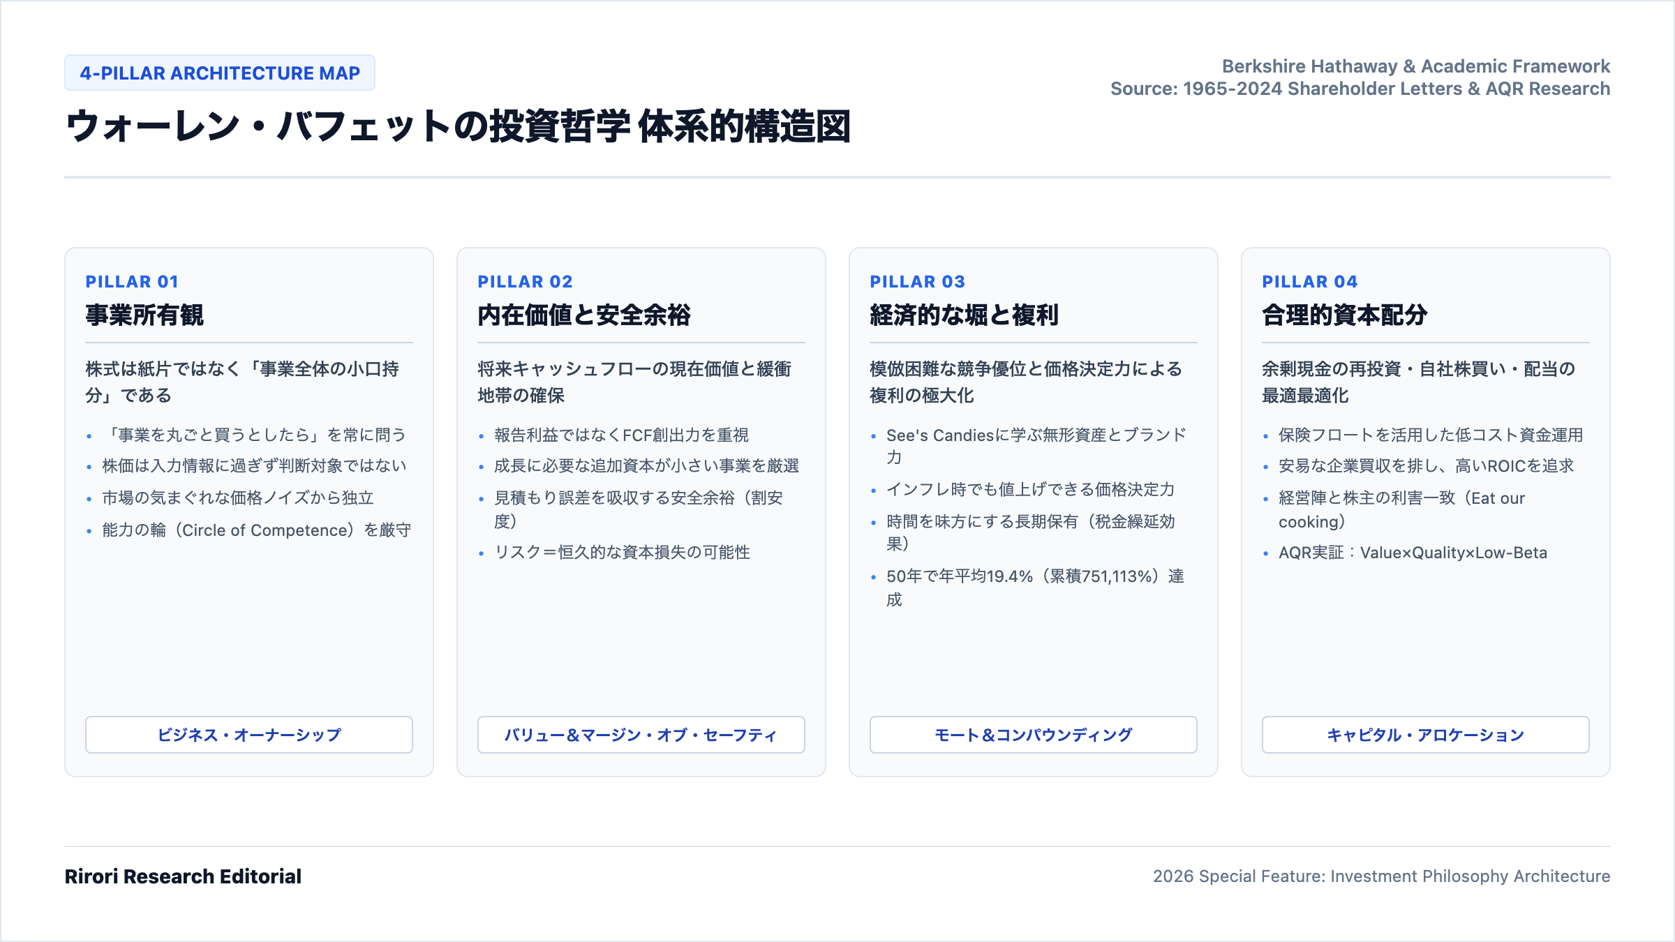Click the AQR実証 Value×Quality×Low-Beta bullet
Screen dimensions: 1675x942
pos(1413,553)
